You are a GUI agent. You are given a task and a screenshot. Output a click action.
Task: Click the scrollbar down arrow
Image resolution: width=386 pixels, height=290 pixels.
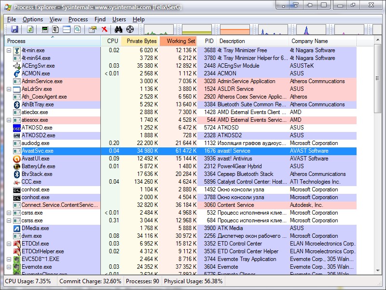tap(378, 271)
